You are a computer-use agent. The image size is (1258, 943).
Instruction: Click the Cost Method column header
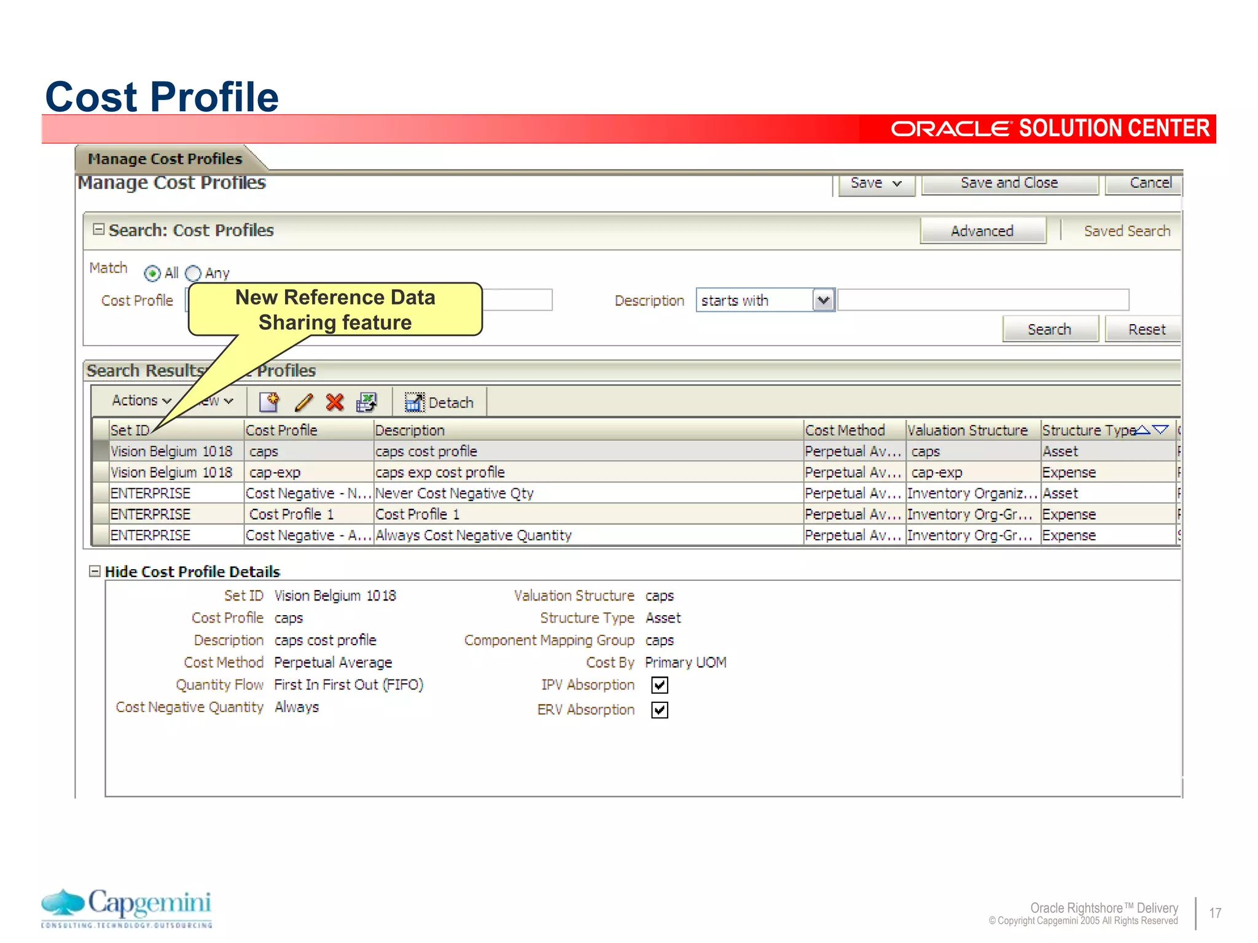pyautogui.click(x=854, y=430)
